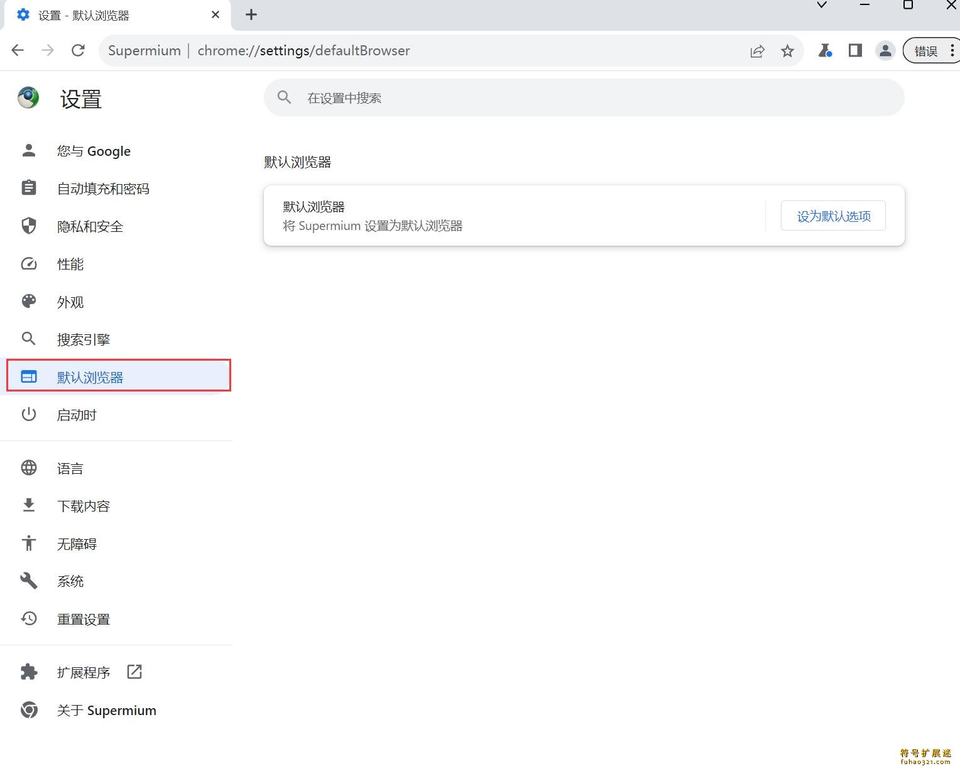Open 您与 Google settings section
The image size is (960, 771).
[116, 151]
